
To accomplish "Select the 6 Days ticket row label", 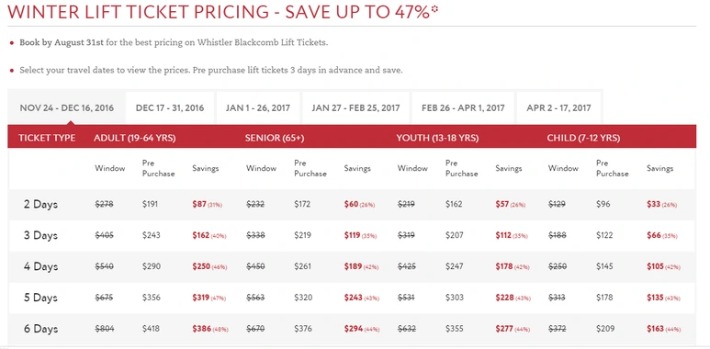I will (40, 329).
